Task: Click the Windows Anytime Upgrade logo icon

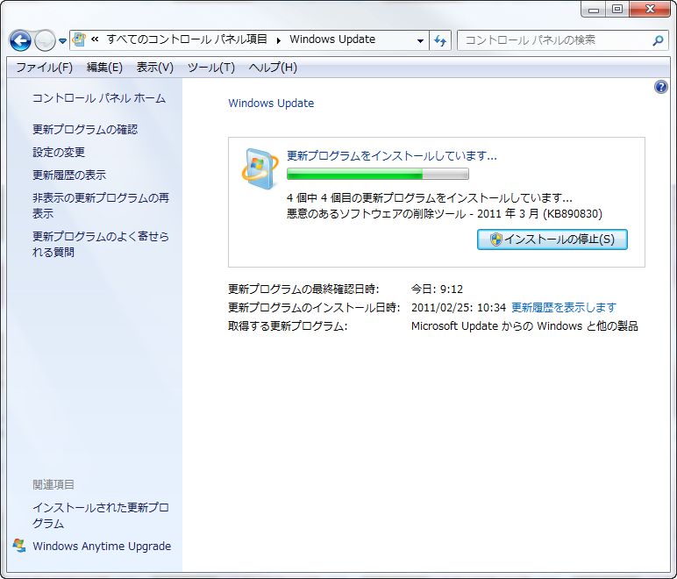Action: (x=19, y=546)
